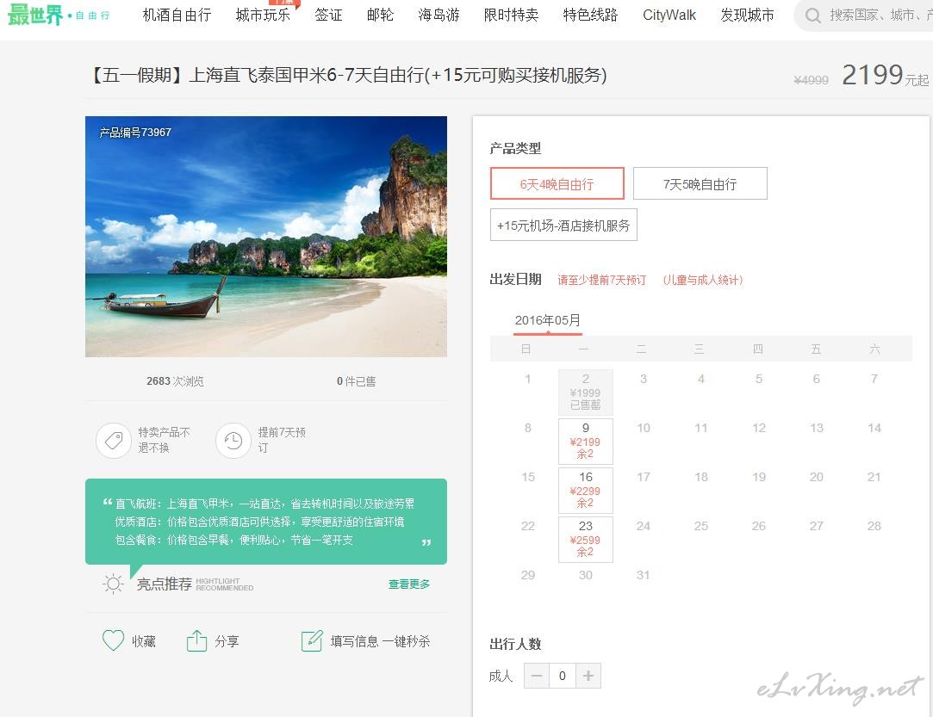
Task: Select the 2016年05月 month tab
Action: [547, 320]
